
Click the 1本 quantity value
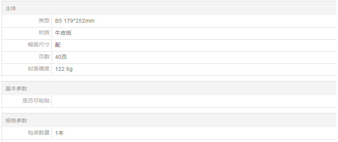(x=59, y=133)
